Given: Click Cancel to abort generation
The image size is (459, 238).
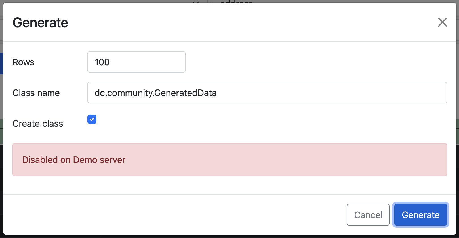Looking at the screenshot, I should click(x=368, y=215).
